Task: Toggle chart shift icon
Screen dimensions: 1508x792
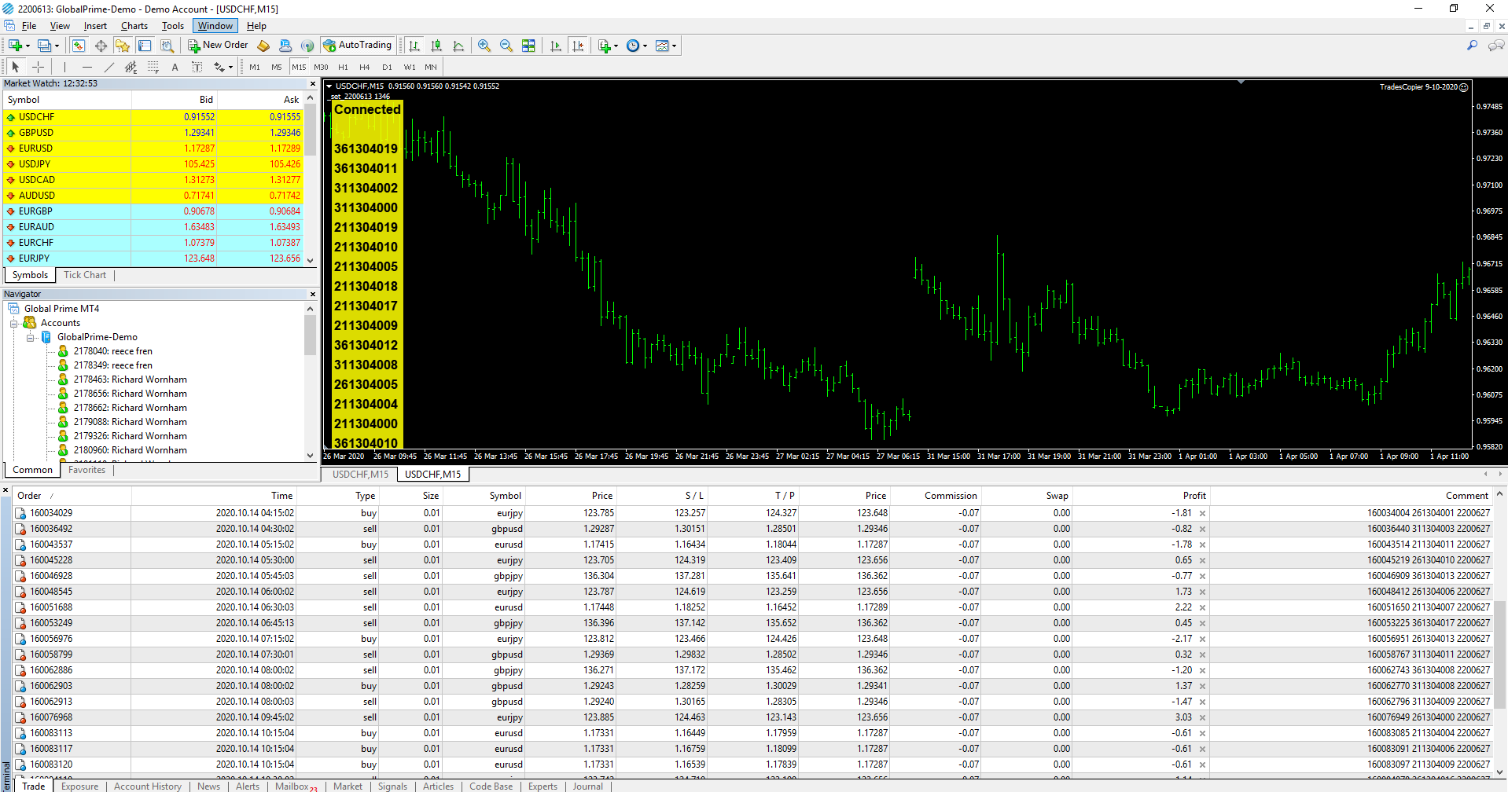Action: 578,46
